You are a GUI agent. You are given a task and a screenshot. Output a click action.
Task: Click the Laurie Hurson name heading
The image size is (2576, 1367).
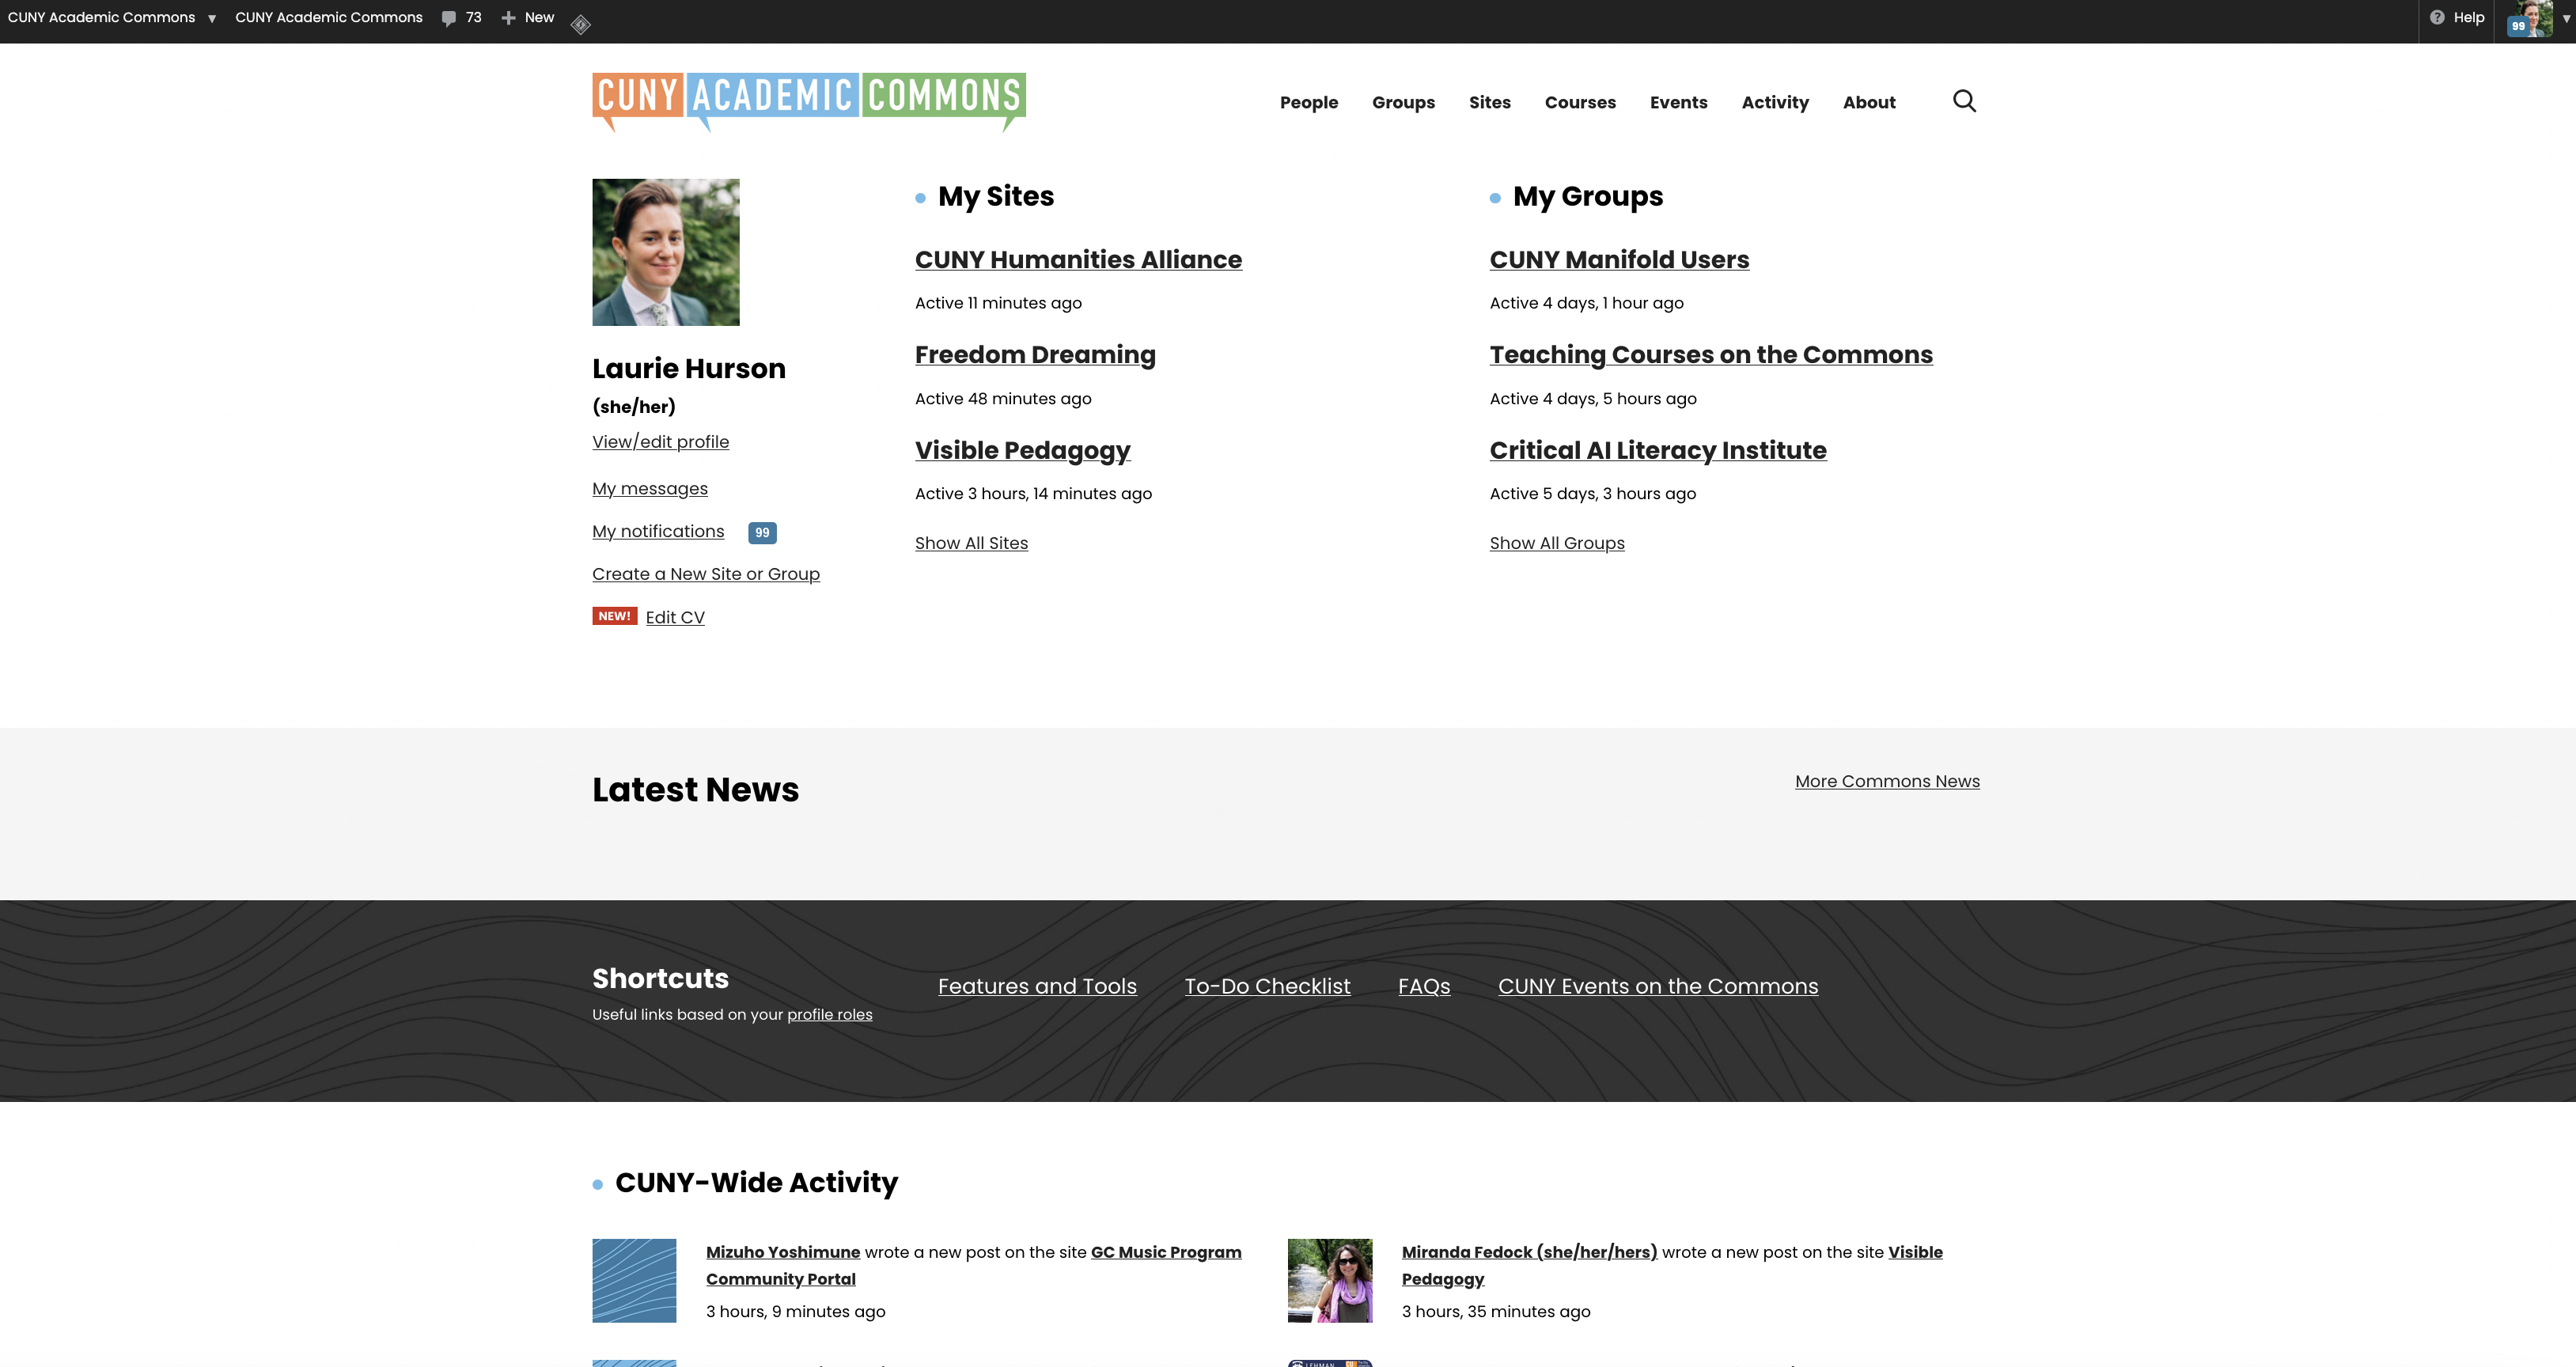pyautogui.click(x=689, y=369)
